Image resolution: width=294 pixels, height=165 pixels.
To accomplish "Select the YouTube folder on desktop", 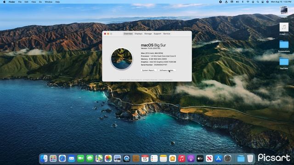I will 284,63.
